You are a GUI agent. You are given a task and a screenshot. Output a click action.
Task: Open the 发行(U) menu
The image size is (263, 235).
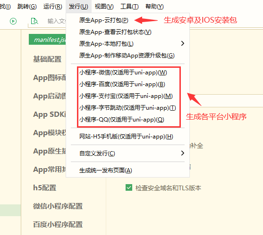[x=78, y=7]
